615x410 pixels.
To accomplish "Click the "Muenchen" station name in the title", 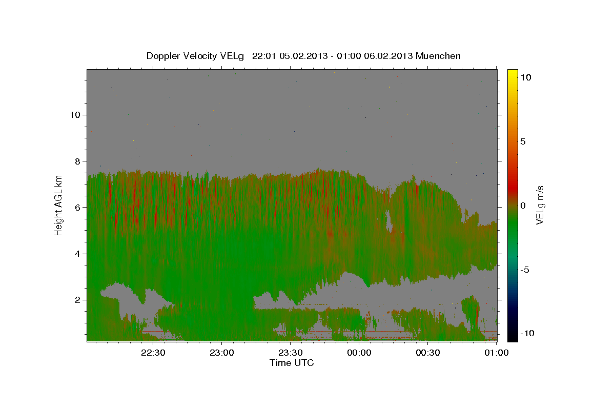I will (x=438, y=56).
